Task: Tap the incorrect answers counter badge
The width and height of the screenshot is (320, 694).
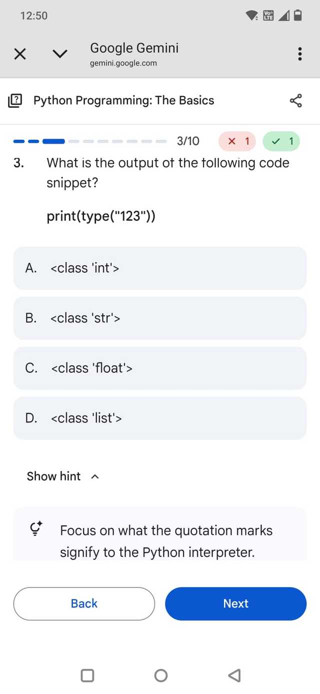Action: coord(237,141)
